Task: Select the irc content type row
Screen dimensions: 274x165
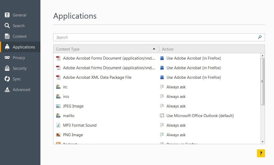Action: 157,87
